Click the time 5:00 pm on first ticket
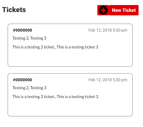This screenshot has height=127, width=143. click(120, 30)
